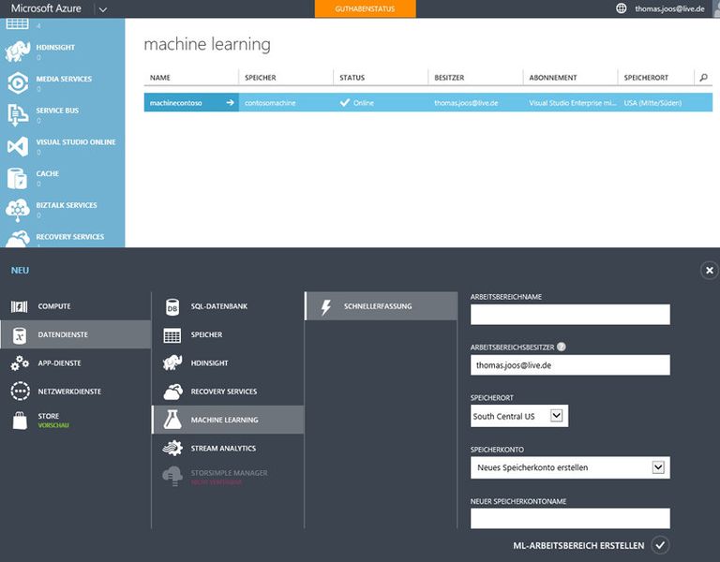Screen dimensions: 720x562
Task: Click the Arbeitsbereichsbesitzer input field
Action: click(570, 365)
